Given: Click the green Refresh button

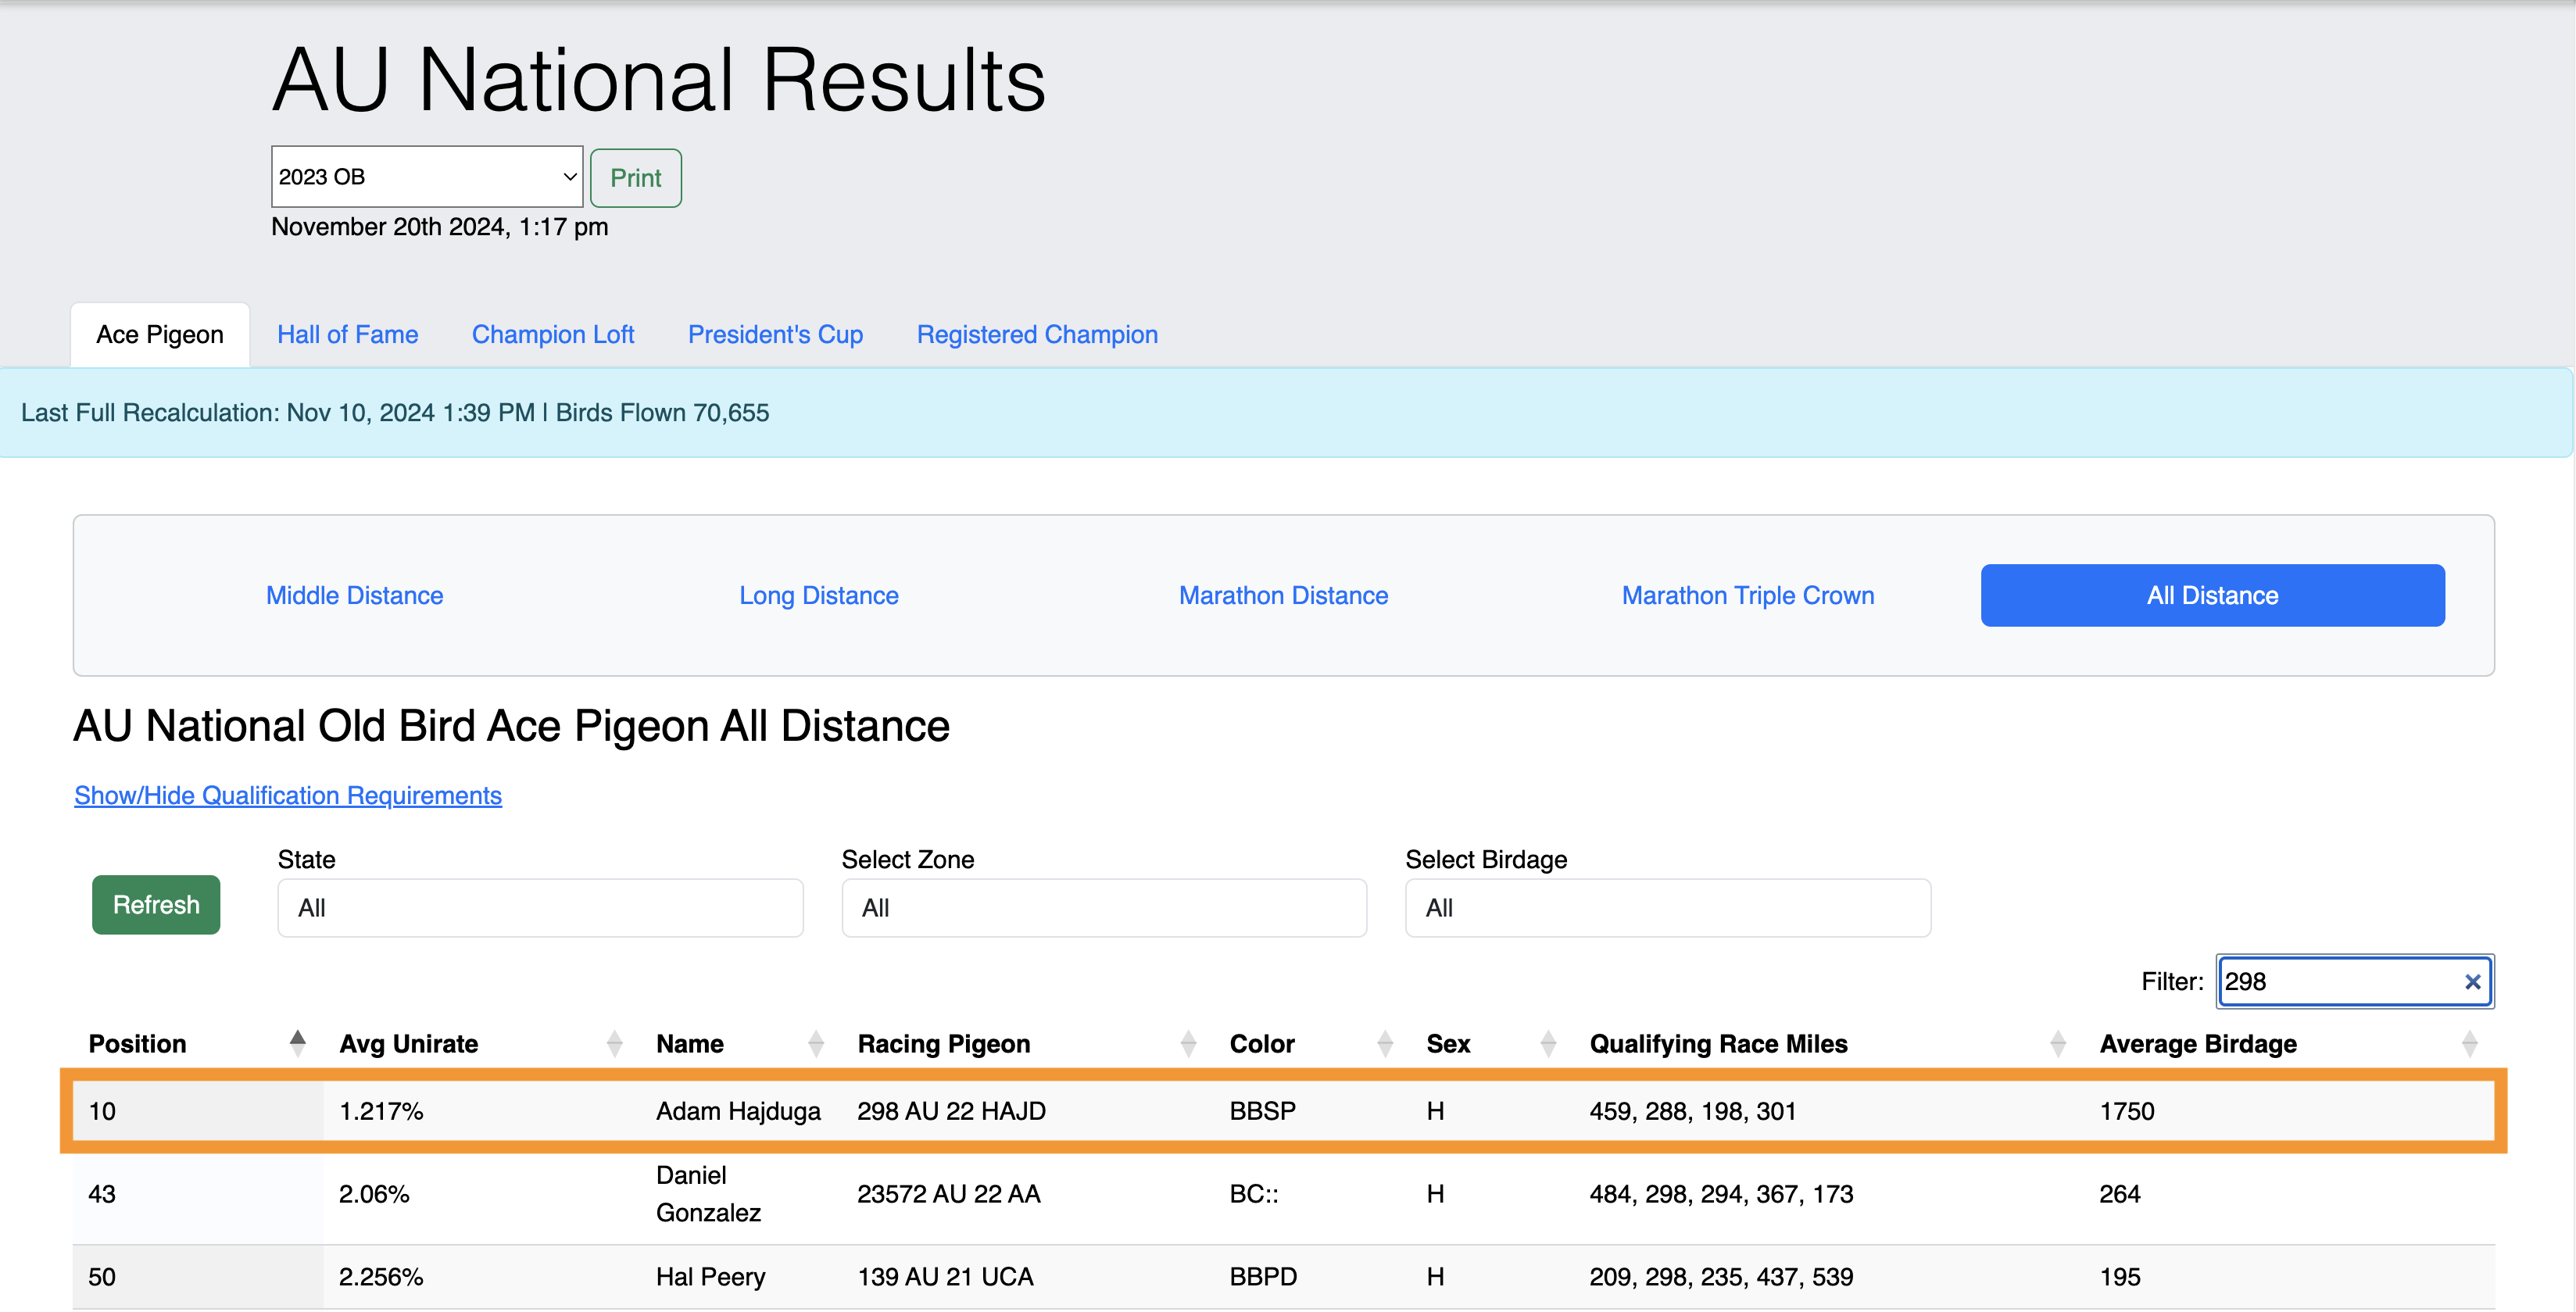Looking at the screenshot, I should (x=156, y=905).
